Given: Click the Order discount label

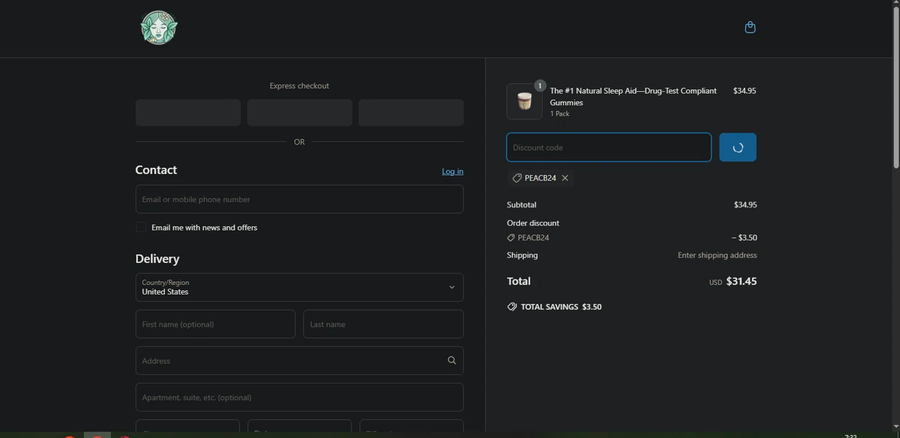Looking at the screenshot, I should point(533,223).
